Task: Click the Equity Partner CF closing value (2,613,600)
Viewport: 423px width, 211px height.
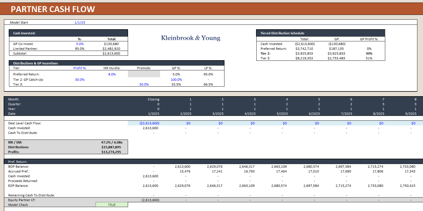Action: point(150,200)
